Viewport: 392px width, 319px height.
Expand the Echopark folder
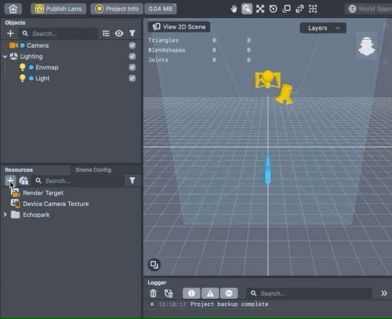point(6,215)
